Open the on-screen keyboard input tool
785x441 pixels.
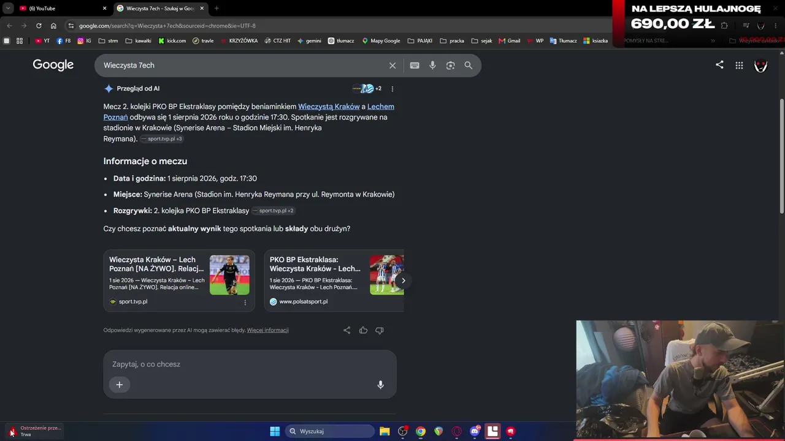pos(415,66)
